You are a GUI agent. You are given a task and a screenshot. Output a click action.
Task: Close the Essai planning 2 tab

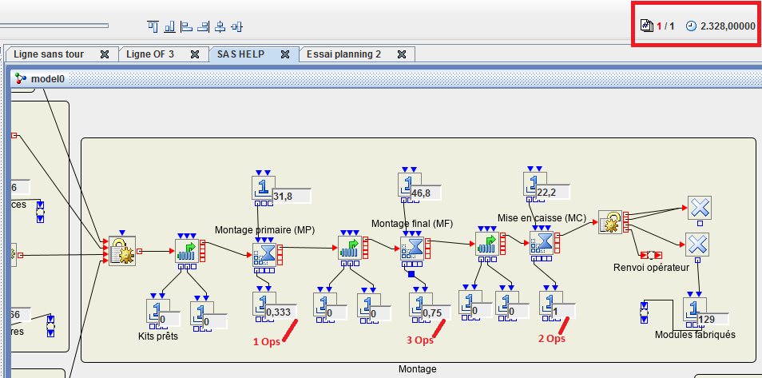[402, 54]
